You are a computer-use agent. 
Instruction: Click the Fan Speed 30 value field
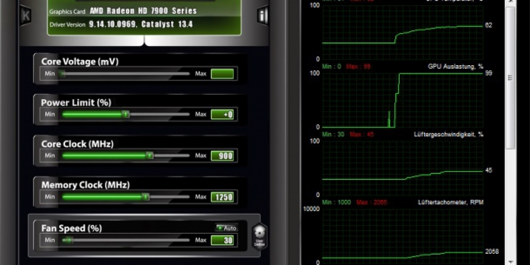223,240
